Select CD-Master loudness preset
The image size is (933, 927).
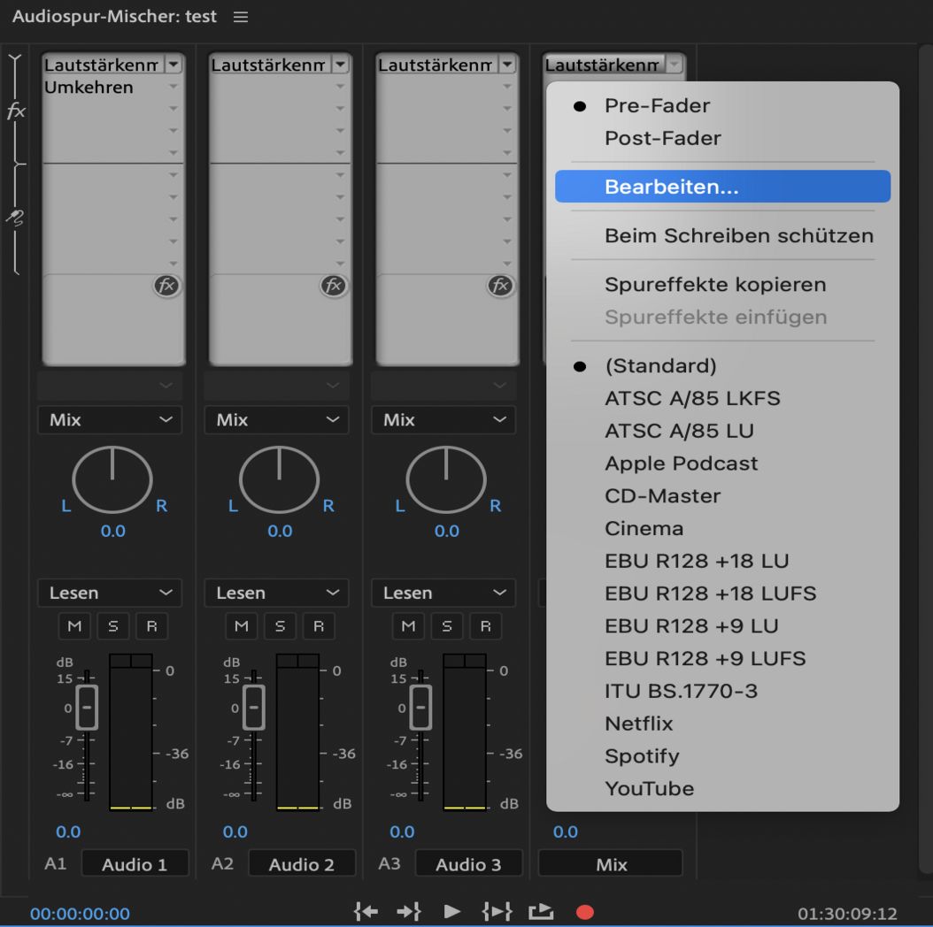(722, 495)
